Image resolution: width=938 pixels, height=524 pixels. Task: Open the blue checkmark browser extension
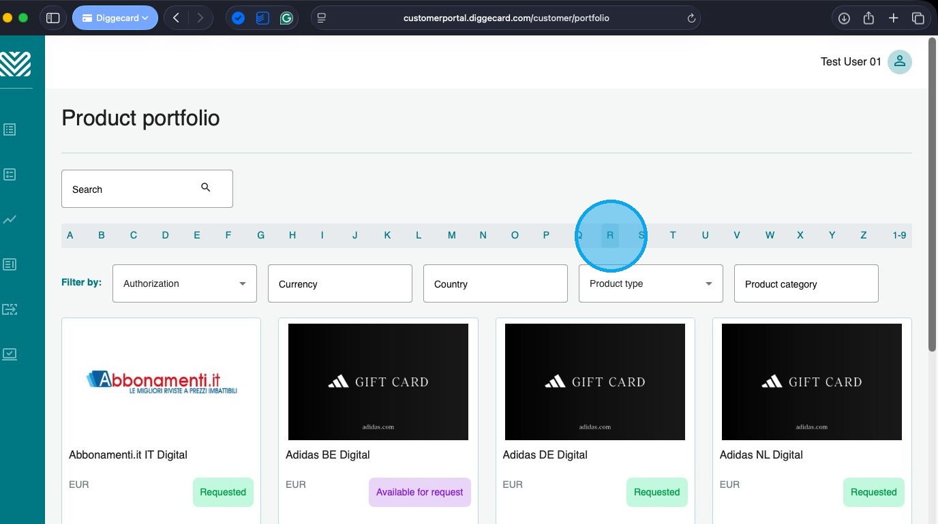pos(238,18)
